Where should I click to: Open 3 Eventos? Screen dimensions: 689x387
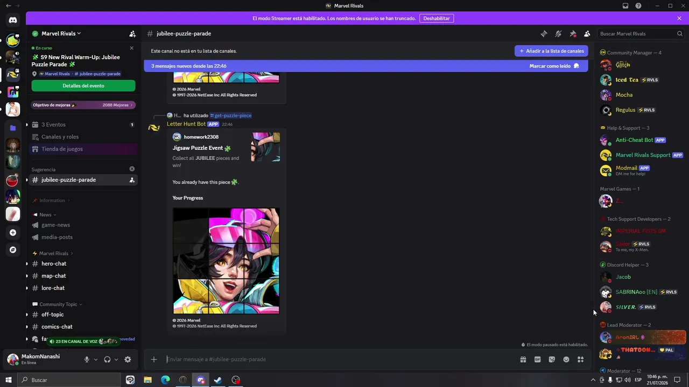pyautogui.click(x=83, y=125)
